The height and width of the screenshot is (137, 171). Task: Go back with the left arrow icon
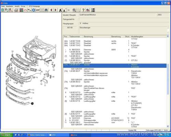coord(51,10)
